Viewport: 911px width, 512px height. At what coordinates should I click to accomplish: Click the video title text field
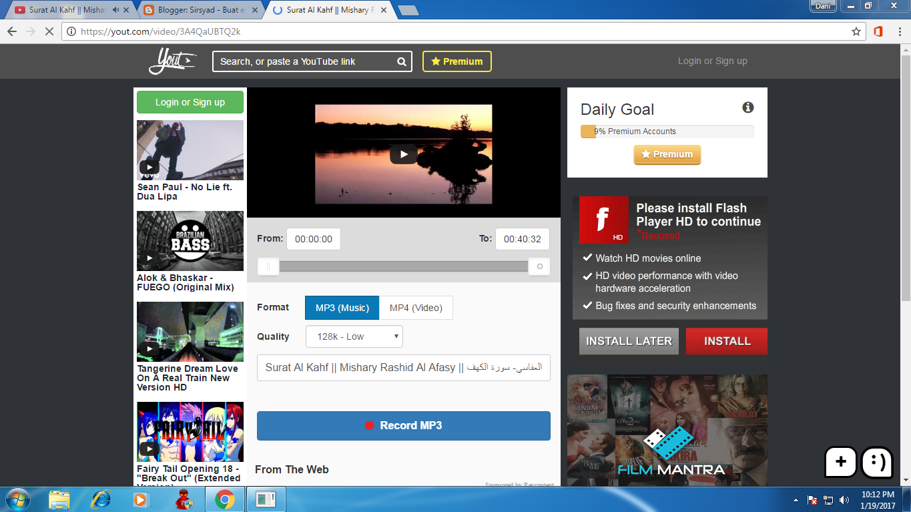404,368
